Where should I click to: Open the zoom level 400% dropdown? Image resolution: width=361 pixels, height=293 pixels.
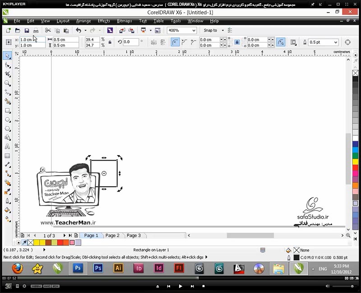click(x=194, y=30)
